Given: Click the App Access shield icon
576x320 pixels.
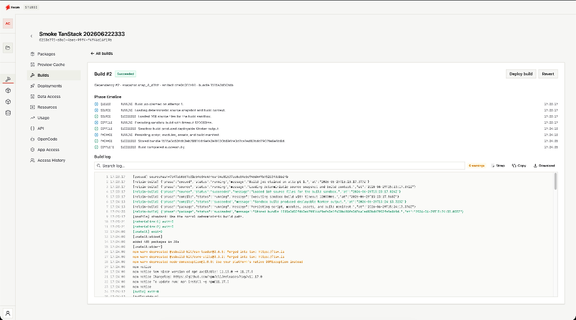Looking at the screenshot, I should tap(32, 150).
